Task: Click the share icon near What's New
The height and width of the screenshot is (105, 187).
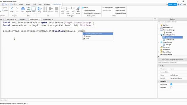Action: 181,4
